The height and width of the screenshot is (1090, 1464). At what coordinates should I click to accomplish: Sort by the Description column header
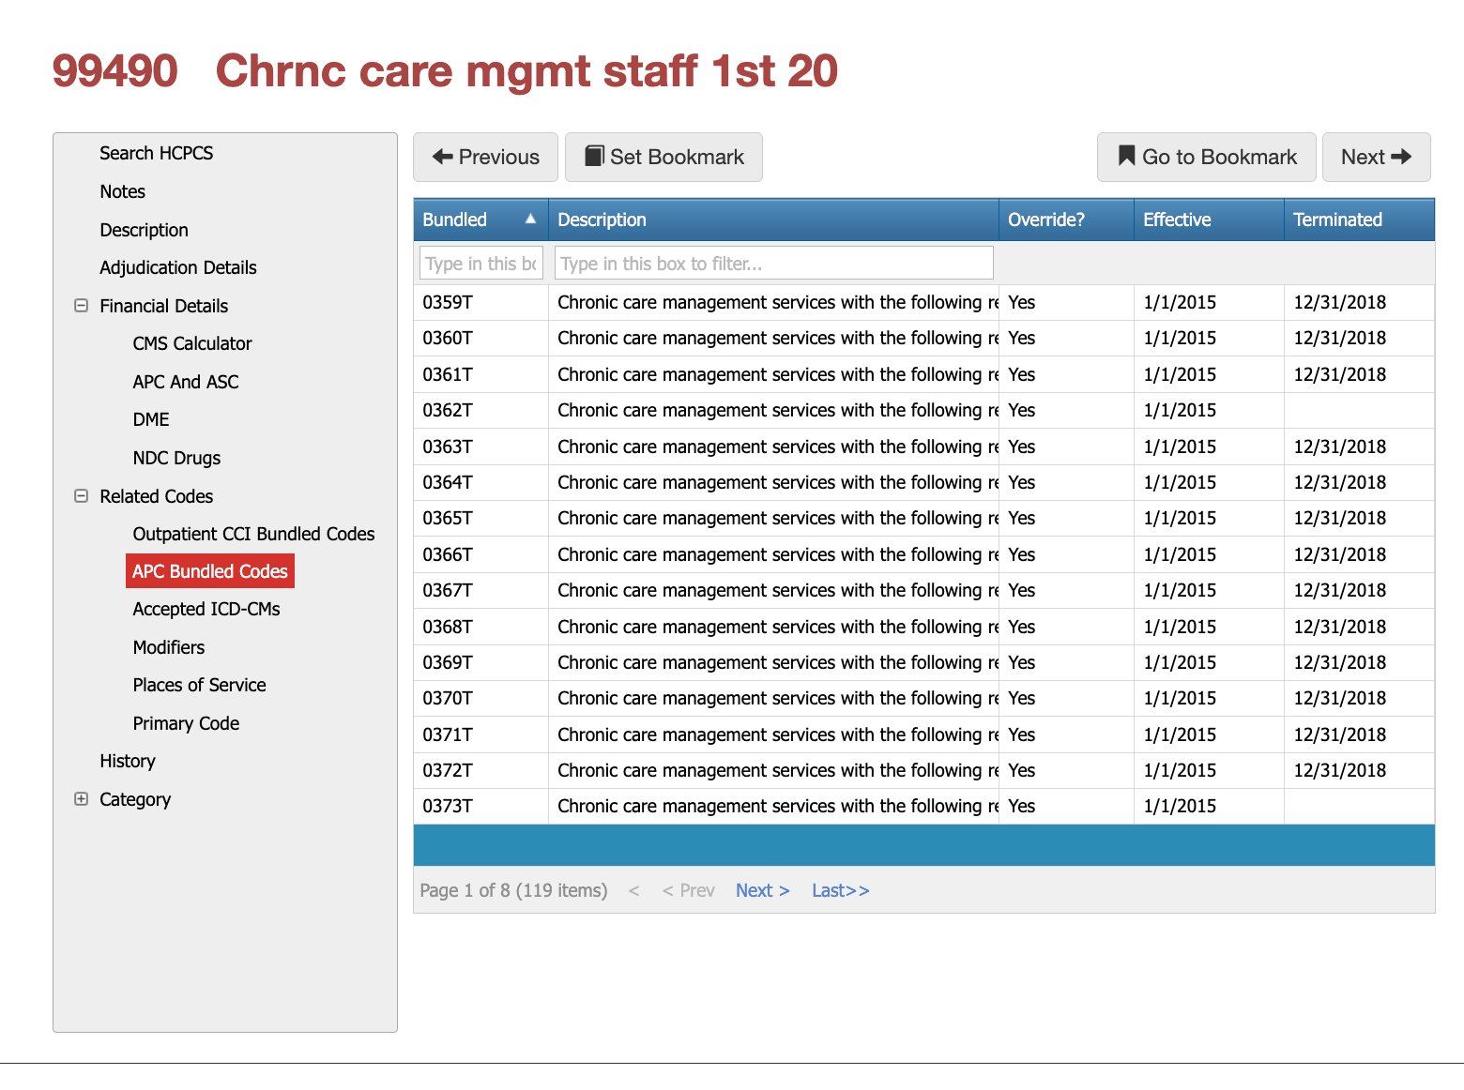click(773, 220)
